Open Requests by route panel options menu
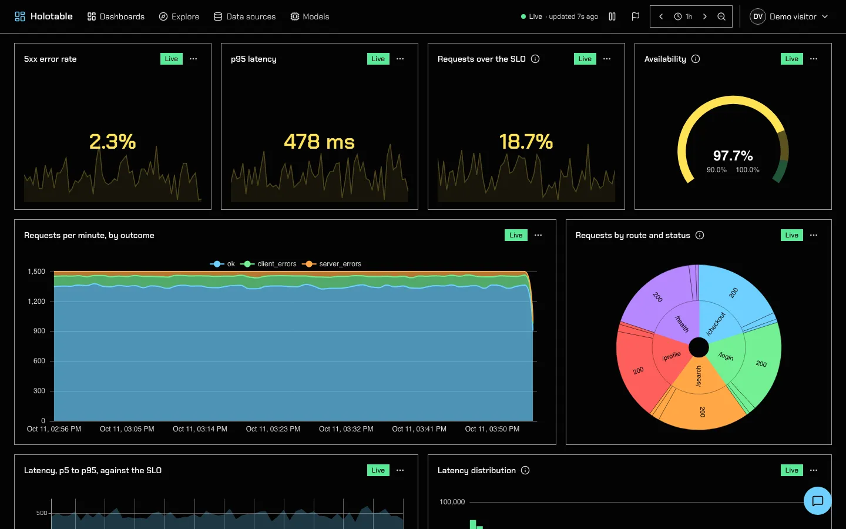 click(x=814, y=235)
